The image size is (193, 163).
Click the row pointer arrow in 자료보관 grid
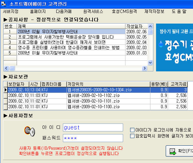pyautogui.click(x=5, y=90)
